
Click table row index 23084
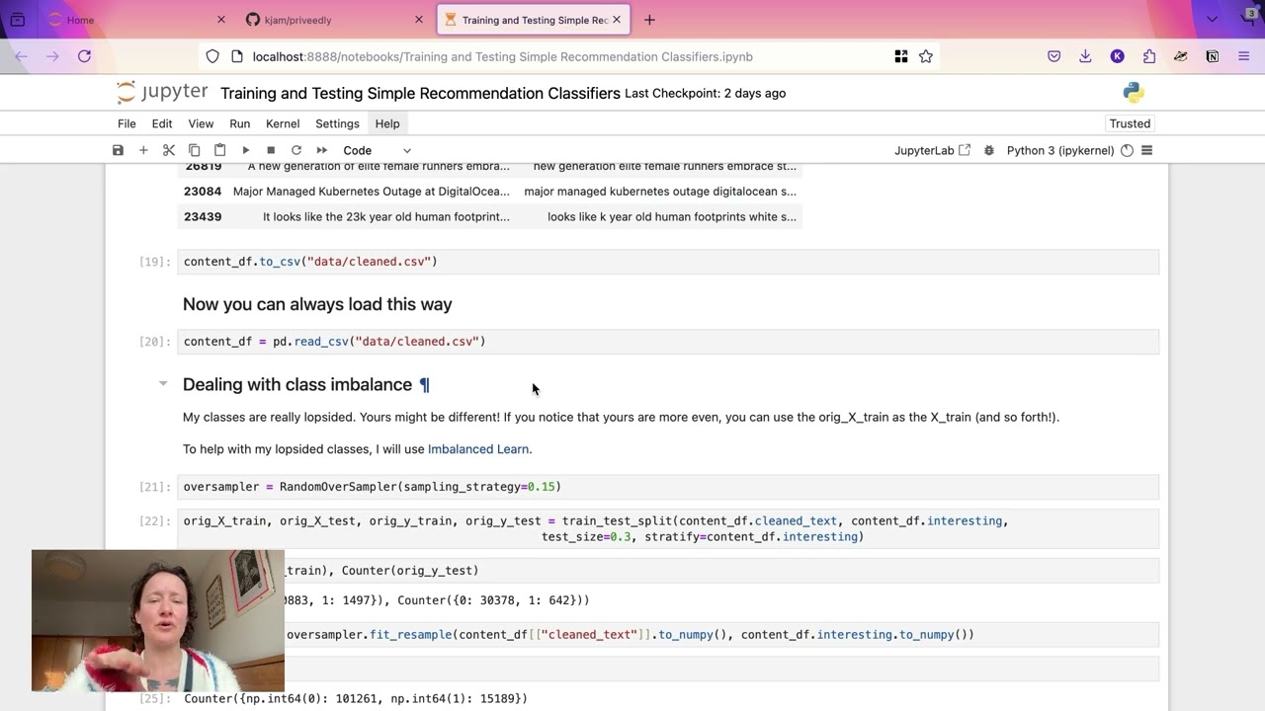tap(203, 192)
